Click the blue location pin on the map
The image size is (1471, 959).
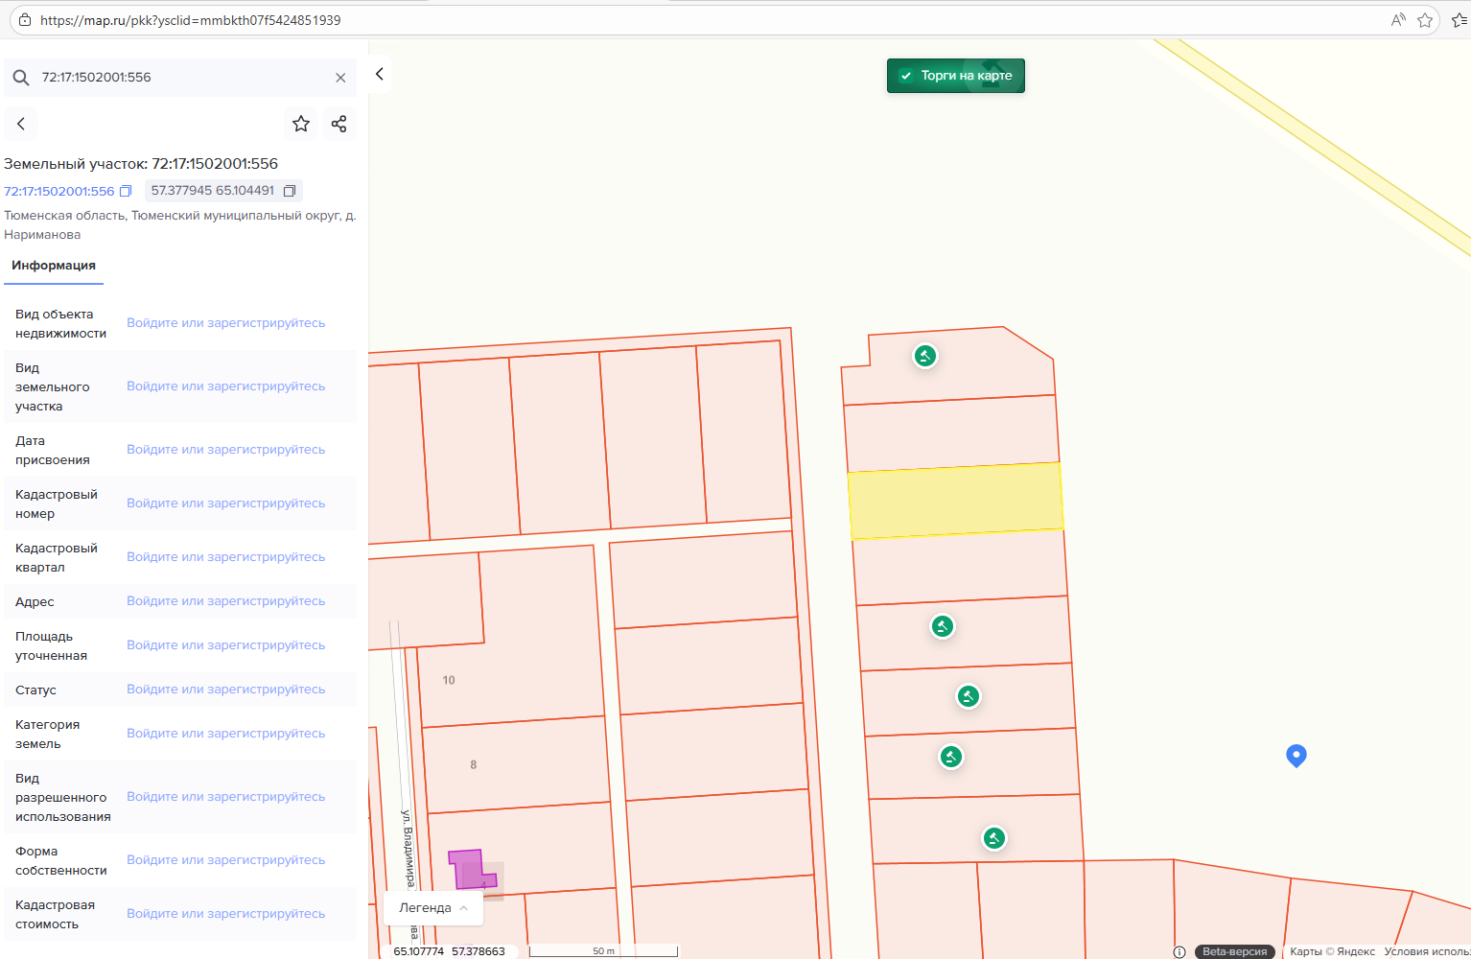point(1296,755)
